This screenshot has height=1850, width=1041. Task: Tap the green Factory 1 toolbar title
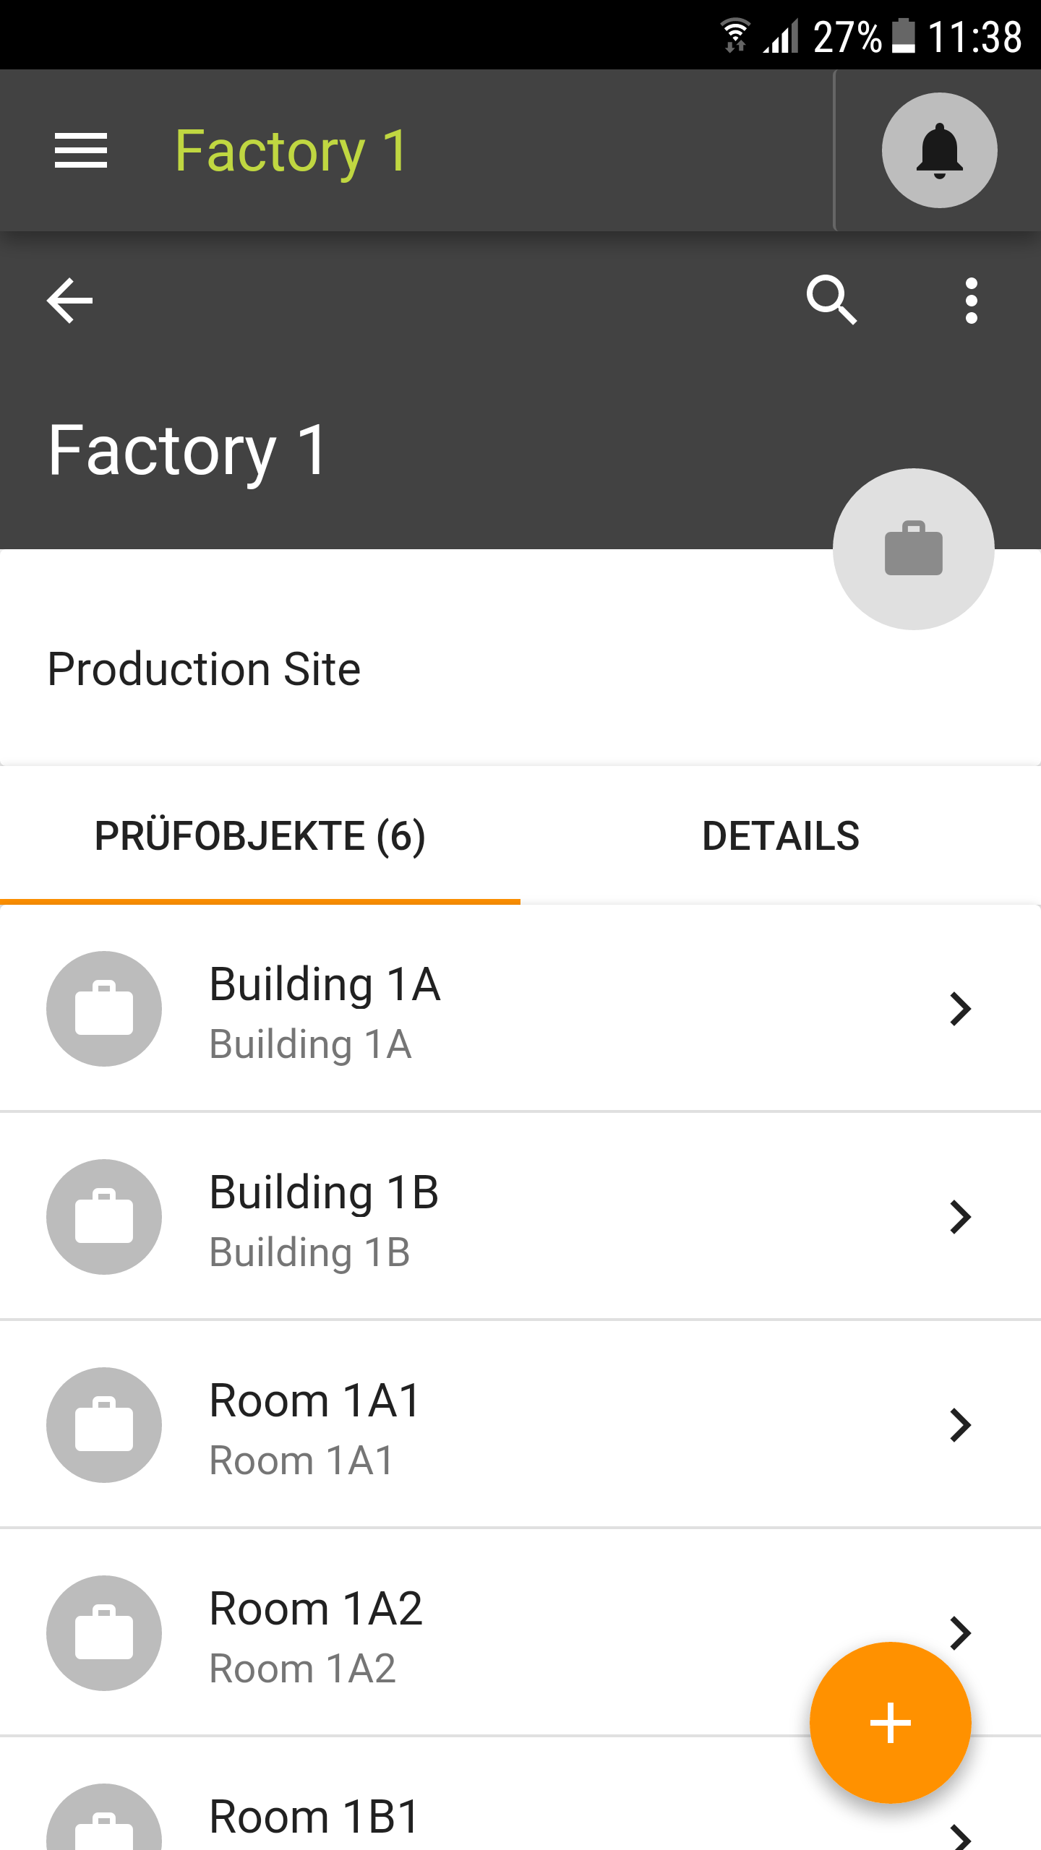[292, 150]
